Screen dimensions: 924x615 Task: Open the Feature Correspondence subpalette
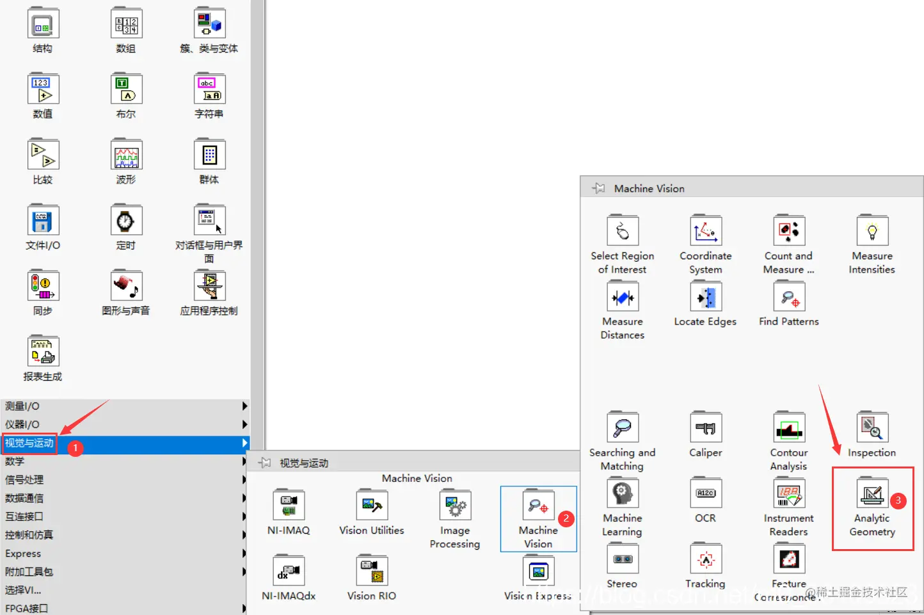(x=789, y=559)
